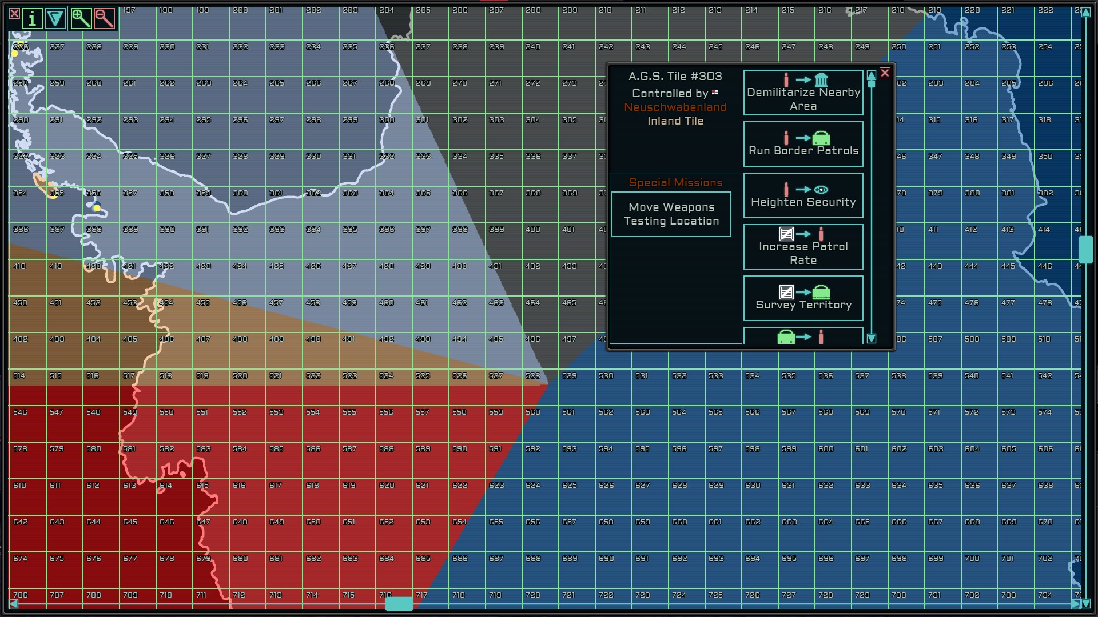The width and height of the screenshot is (1098, 617).
Task: Click the Special Missions header
Action: pos(675,183)
